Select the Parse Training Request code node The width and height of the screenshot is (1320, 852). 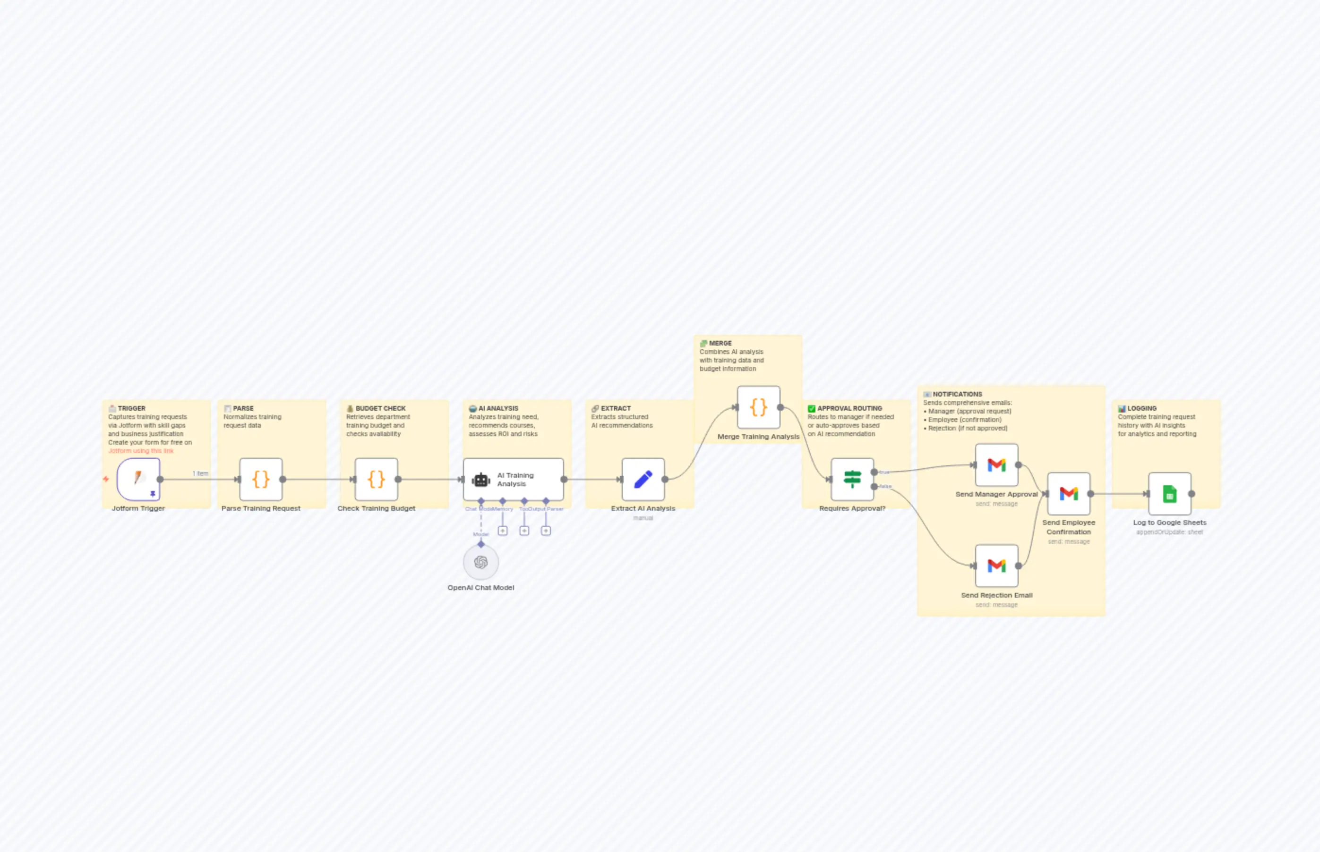click(260, 479)
